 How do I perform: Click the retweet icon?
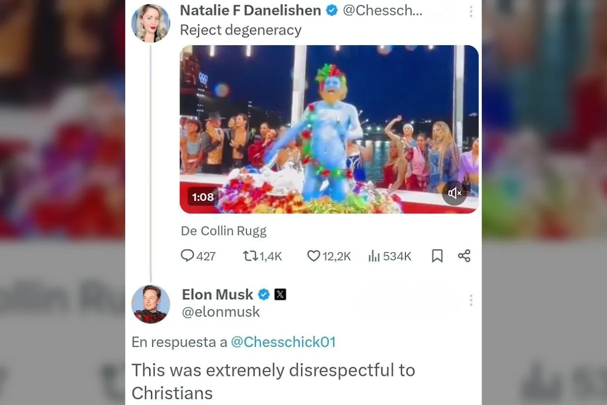point(250,256)
